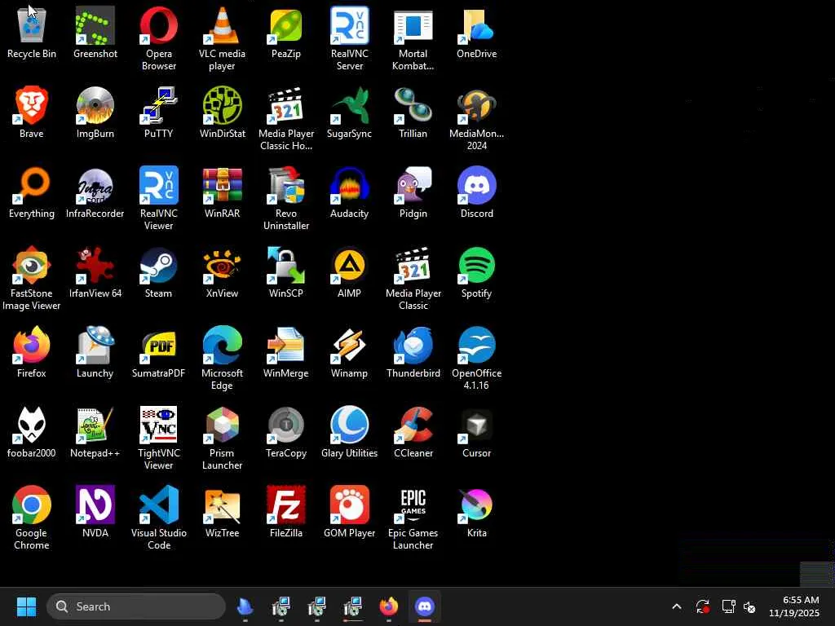Select the InfraRecorder shortcut
This screenshot has width=835, height=626.
[95, 185]
